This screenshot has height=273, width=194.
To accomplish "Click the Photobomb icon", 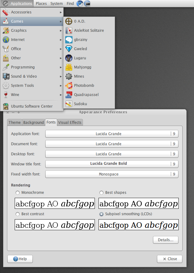I will coord(69,86).
